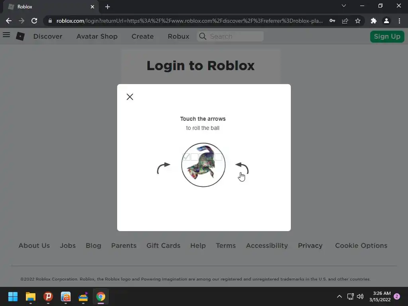Go back in browser history

coord(9,21)
